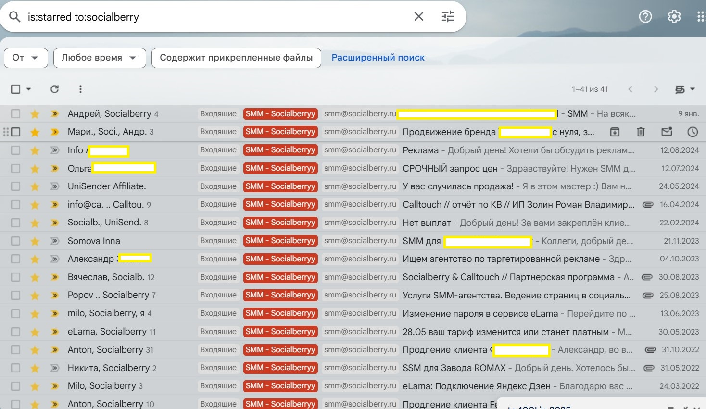Select the Андрей, Socialberry 4 email checkbox
This screenshot has height=409, width=706.
click(x=15, y=114)
